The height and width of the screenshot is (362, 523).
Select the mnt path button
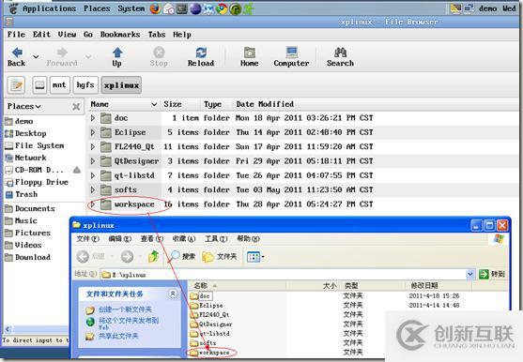59,85
